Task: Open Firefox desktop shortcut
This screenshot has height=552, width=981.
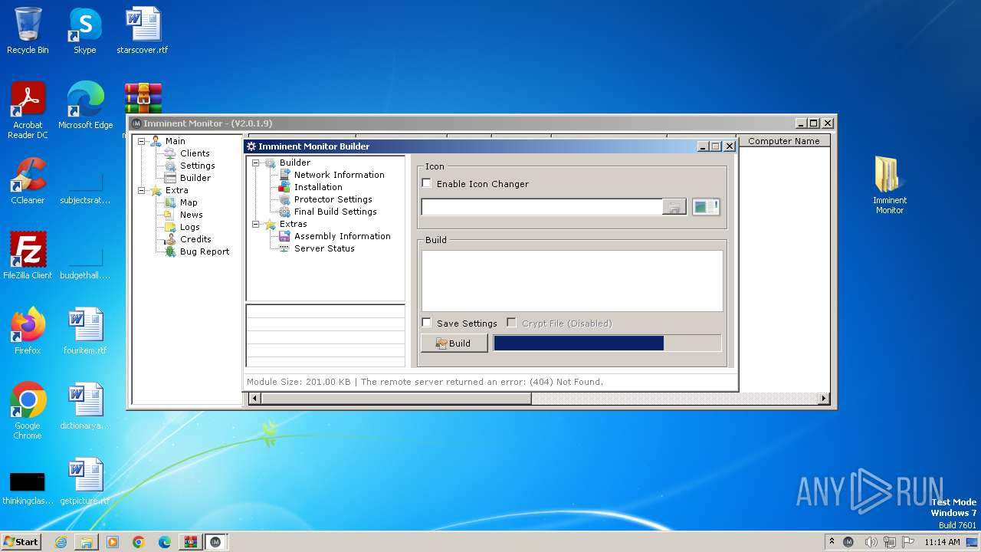Action: (28, 331)
